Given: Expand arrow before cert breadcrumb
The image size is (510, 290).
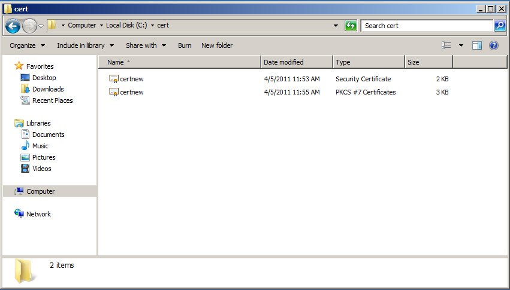Looking at the screenshot, I should (x=152, y=25).
